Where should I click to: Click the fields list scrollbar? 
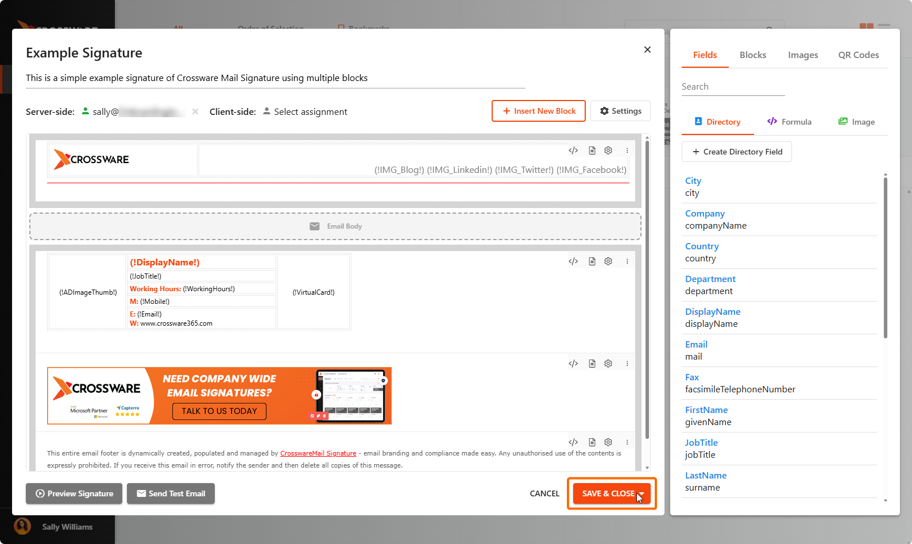point(885,259)
